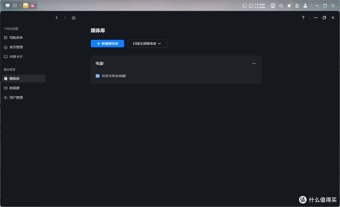Minimize the inner media app window
The width and height of the screenshot is (340, 207).
pyautogui.click(x=316, y=18)
